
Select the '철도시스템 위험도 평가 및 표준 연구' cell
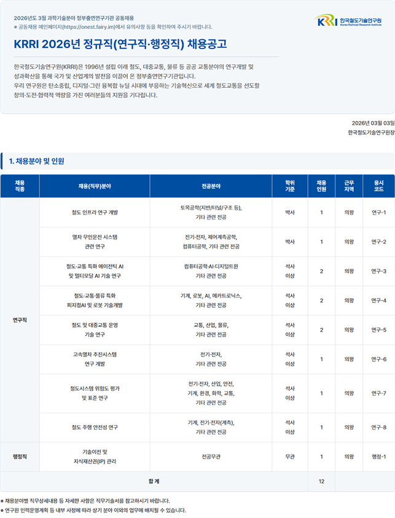(x=95, y=393)
